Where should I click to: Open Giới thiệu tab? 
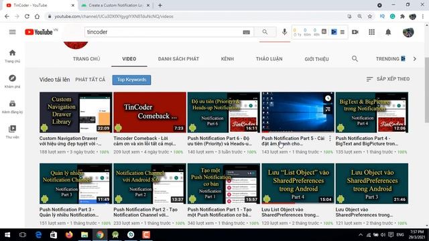click(x=316, y=59)
